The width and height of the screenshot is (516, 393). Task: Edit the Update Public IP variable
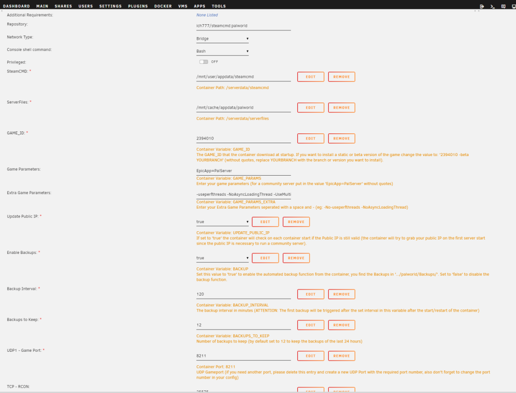coord(265,222)
